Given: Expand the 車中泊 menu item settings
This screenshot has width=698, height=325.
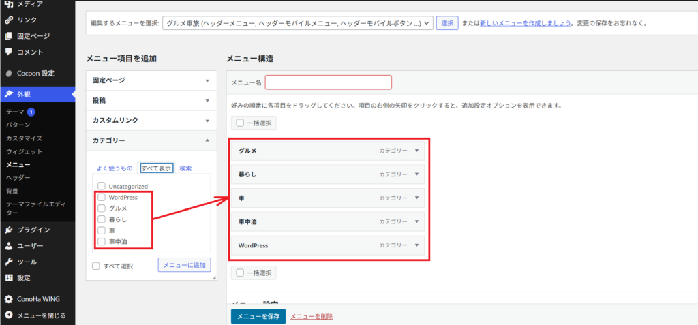Looking at the screenshot, I should [416, 221].
